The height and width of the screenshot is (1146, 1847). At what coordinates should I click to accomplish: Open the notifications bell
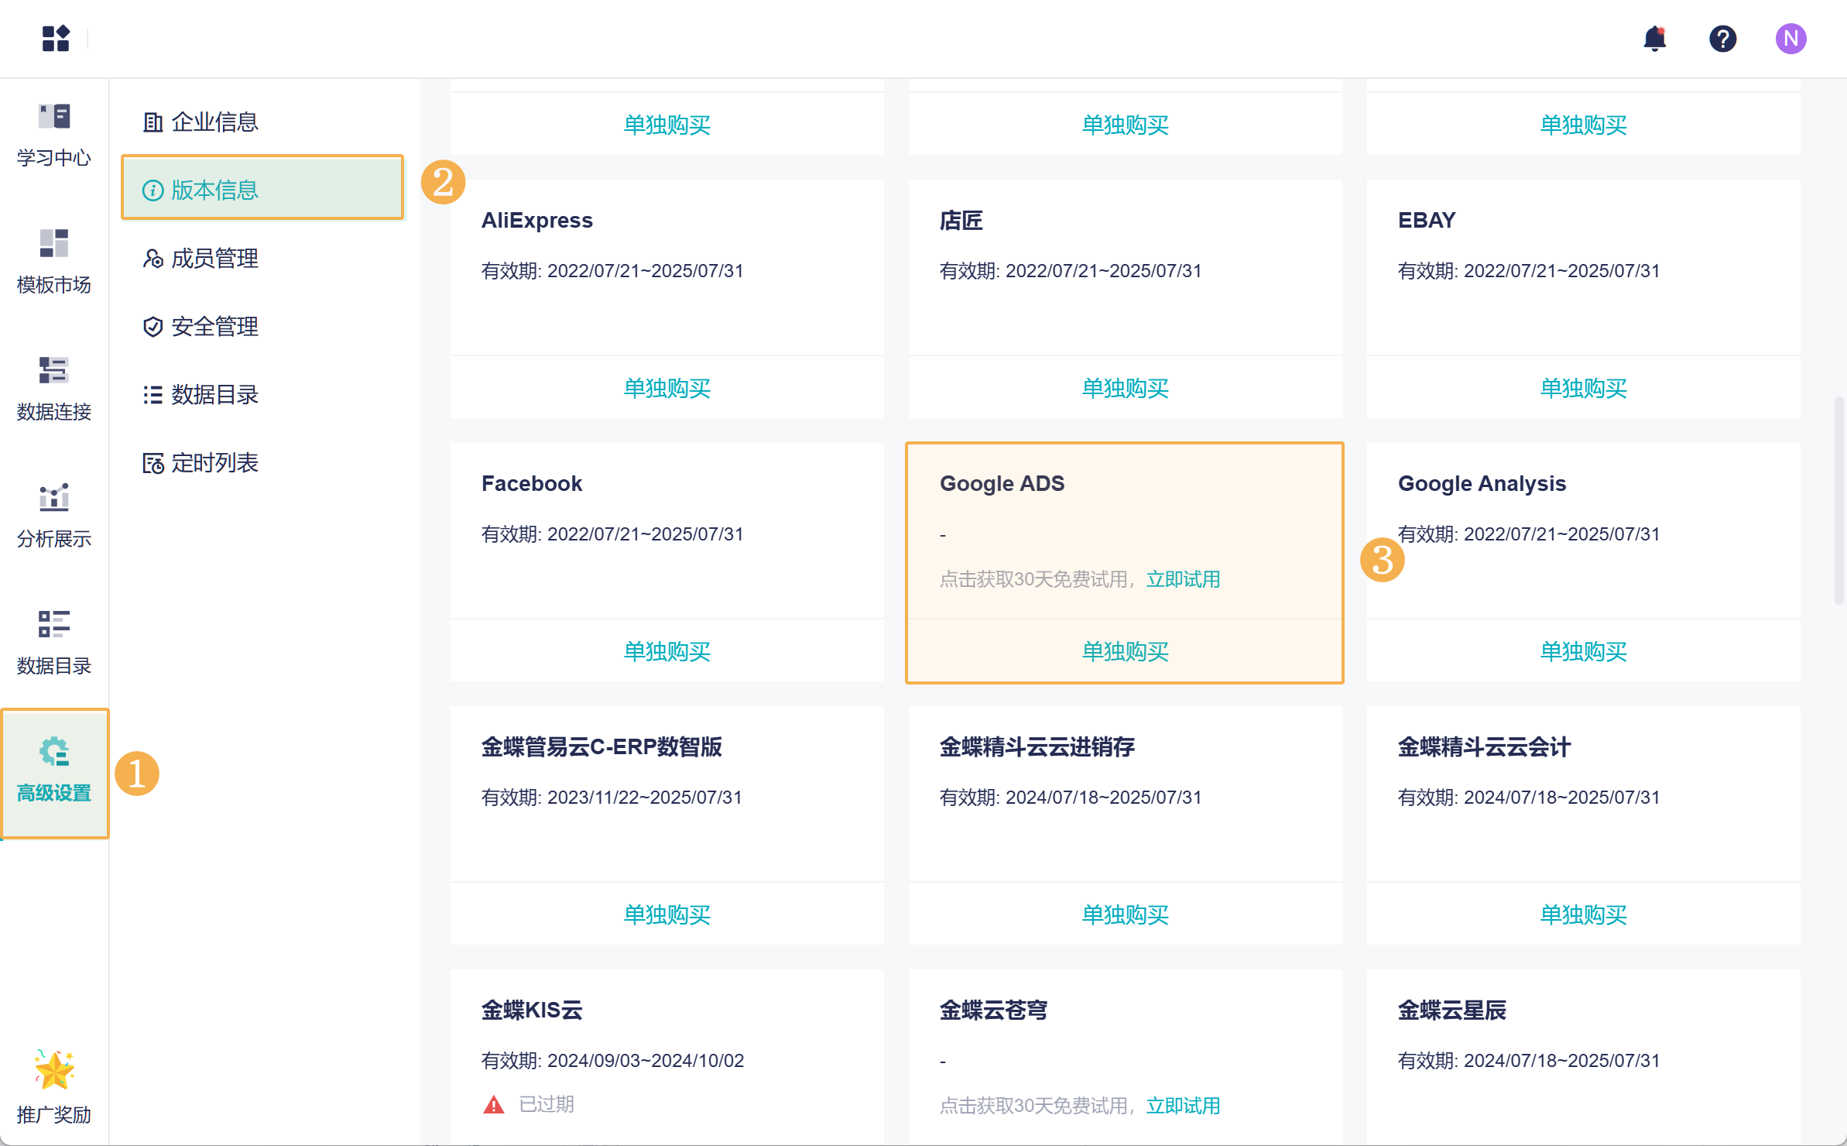point(1654,38)
